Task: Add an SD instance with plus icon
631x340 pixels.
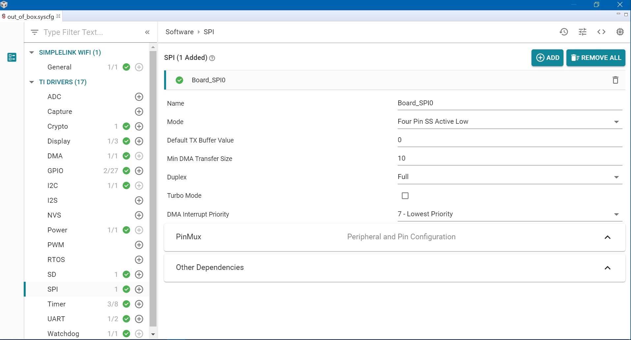Action: (139, 275)
